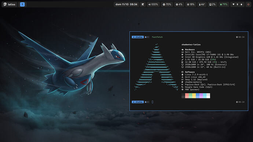The width and height of the screenshot is (253, 142).
Task: Click the purple color swatch in fastfetch
Action: click(x=201, y=96)
